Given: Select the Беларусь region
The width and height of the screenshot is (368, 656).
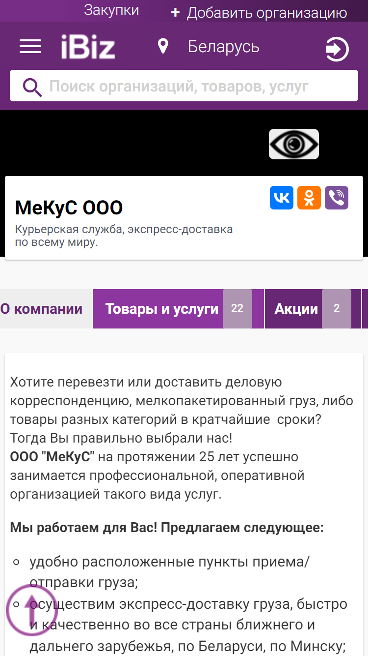Looking at the screenshot, I should pyautogui.click(x=224, y=47).
